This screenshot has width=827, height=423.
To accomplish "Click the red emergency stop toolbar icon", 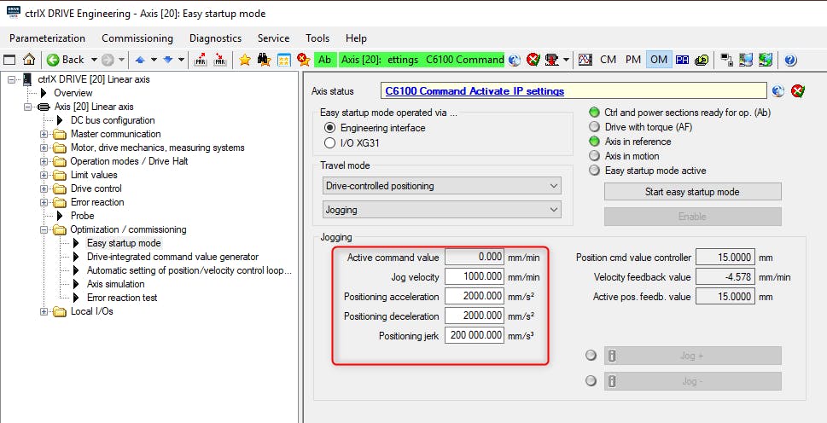I will pos(552,60).
